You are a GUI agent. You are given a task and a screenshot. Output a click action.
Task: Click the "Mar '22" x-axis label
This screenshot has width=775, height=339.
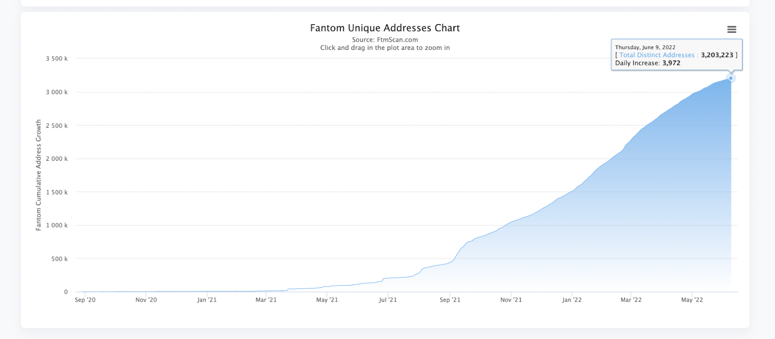(x=631, y=300)
